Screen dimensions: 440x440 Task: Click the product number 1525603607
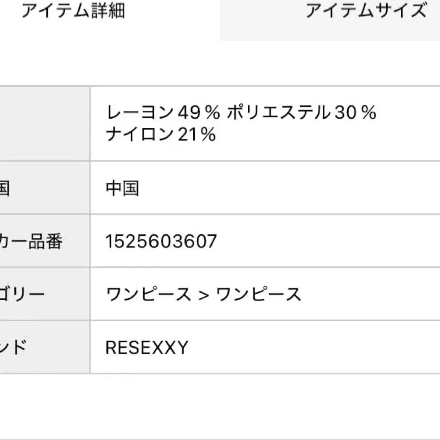[161, 241]
